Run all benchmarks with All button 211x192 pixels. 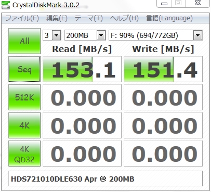[x=24, y=41]
